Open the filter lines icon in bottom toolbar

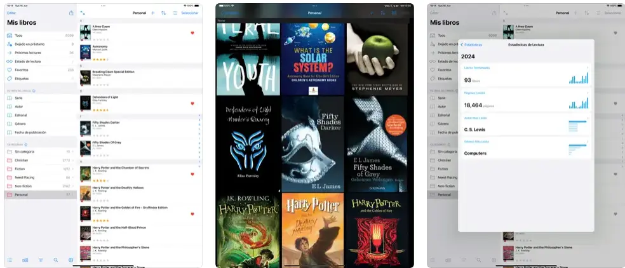click(41, 260)
